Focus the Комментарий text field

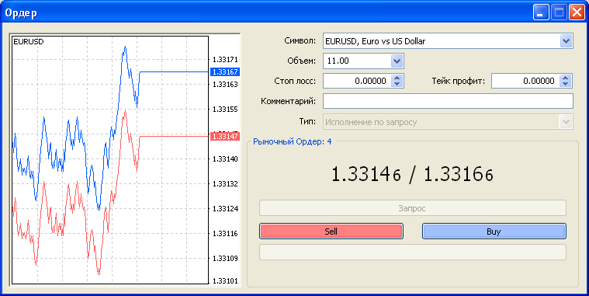[448, 101]
